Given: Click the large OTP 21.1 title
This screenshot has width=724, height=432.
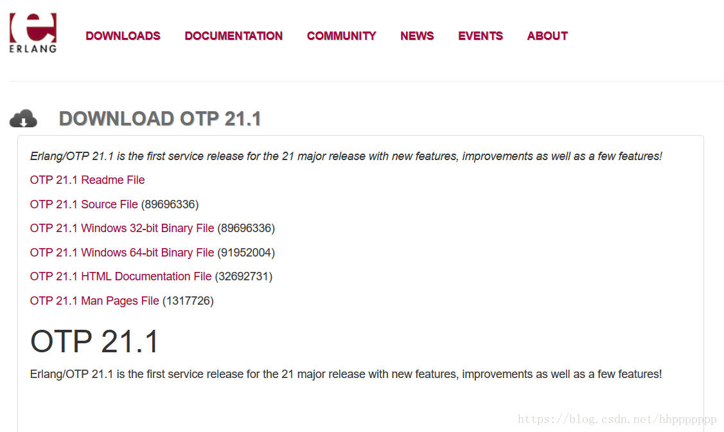Looking at the screenshot, I should pos(94,342).
